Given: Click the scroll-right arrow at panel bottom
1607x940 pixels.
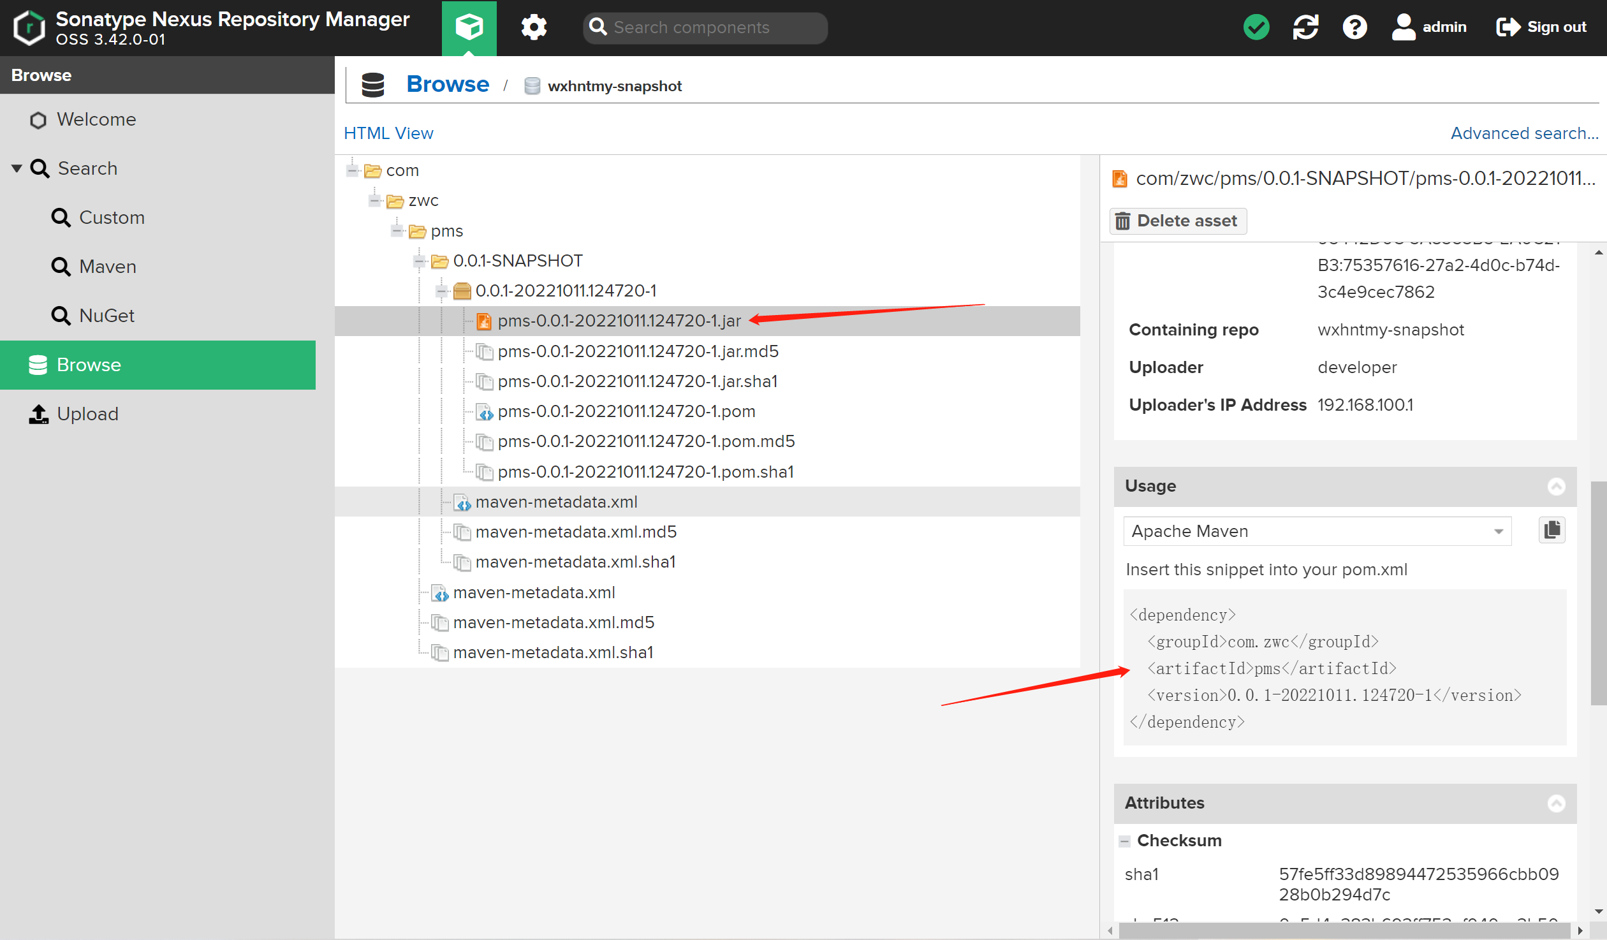Looking at the screenshot, I should pos(1580,930).
